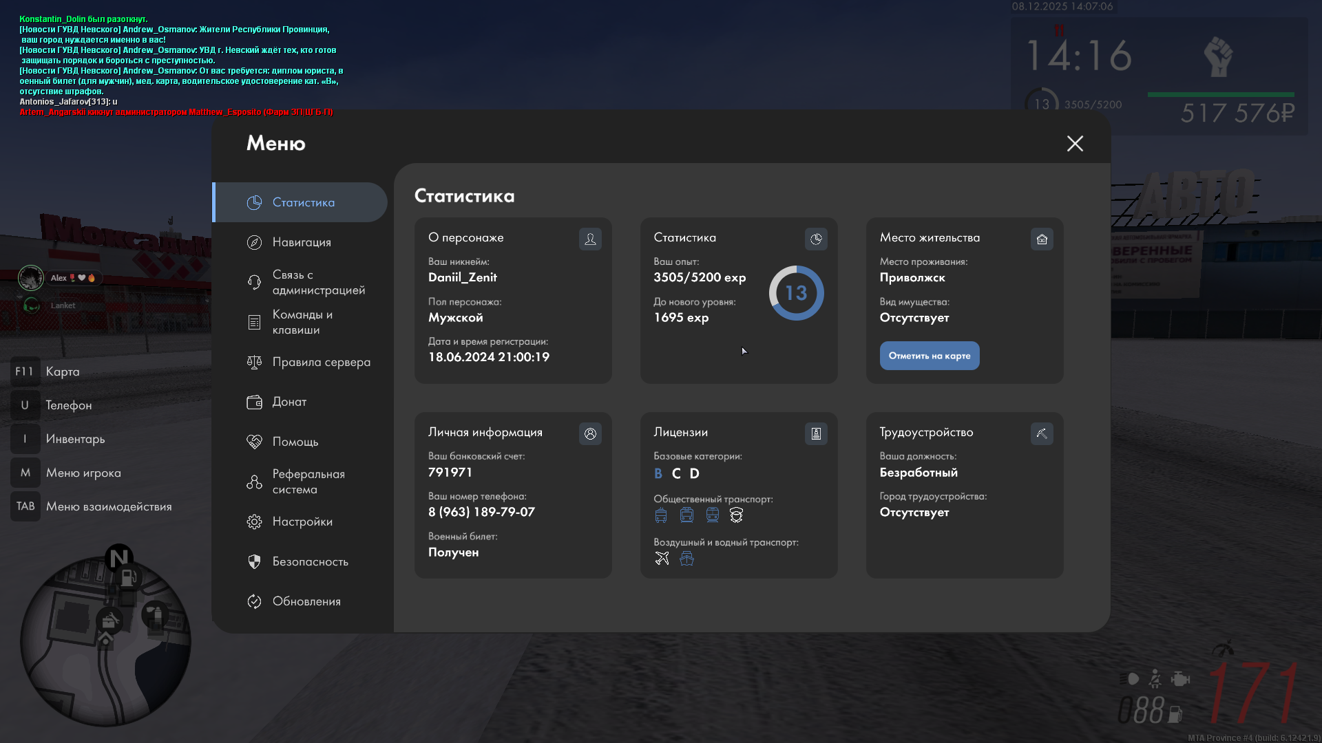This screenshot has height=743, width=1322.
Task: Click the license document icon in Лицензии card
Action: pyautogui.click(x=816, y=433)
